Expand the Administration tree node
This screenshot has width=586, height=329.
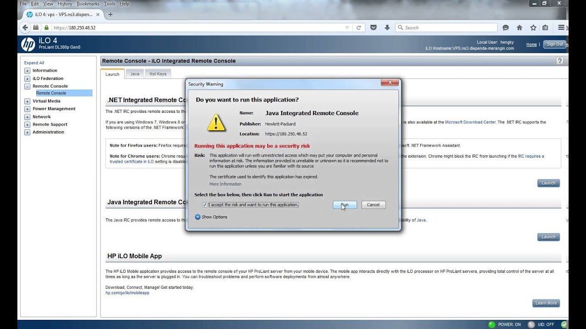point(27,133)
